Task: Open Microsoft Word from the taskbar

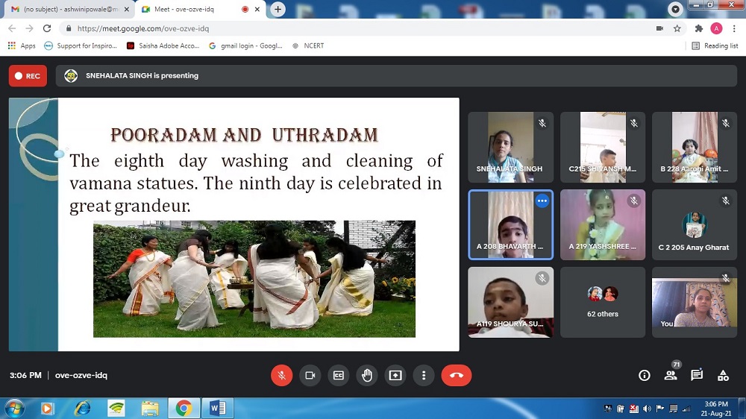Action: tap(217, 408)
